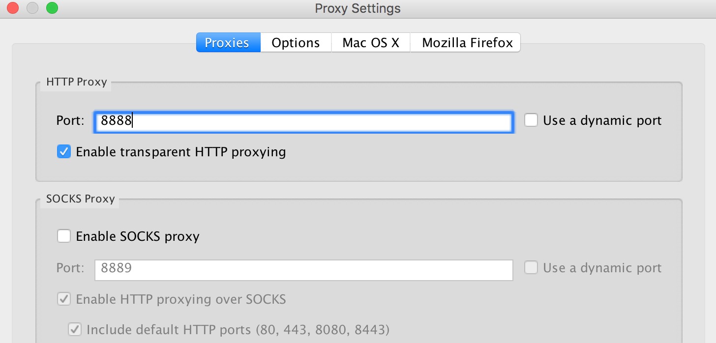Click the HTTP Proxy port field containing 8888

[x=303, y=121]
